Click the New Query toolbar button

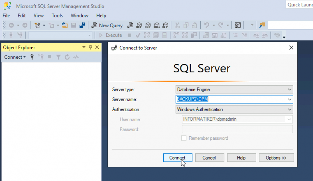(x=107, y=25)
